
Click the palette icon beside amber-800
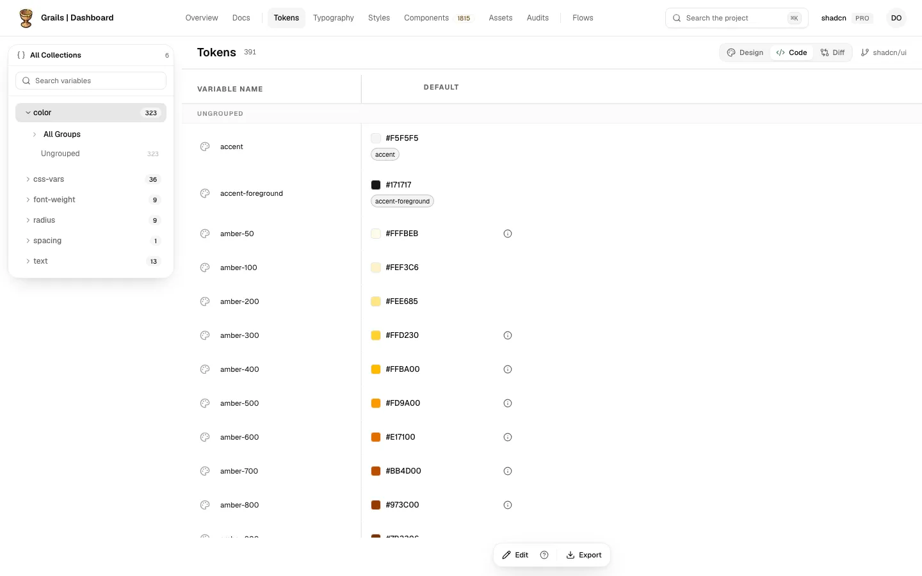pos(205,505)
